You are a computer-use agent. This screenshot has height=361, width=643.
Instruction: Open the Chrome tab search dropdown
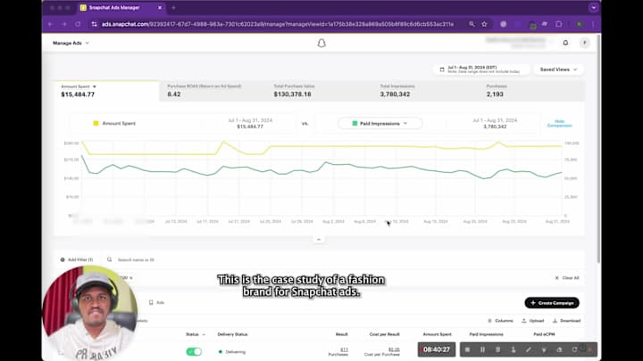point(593,7)
